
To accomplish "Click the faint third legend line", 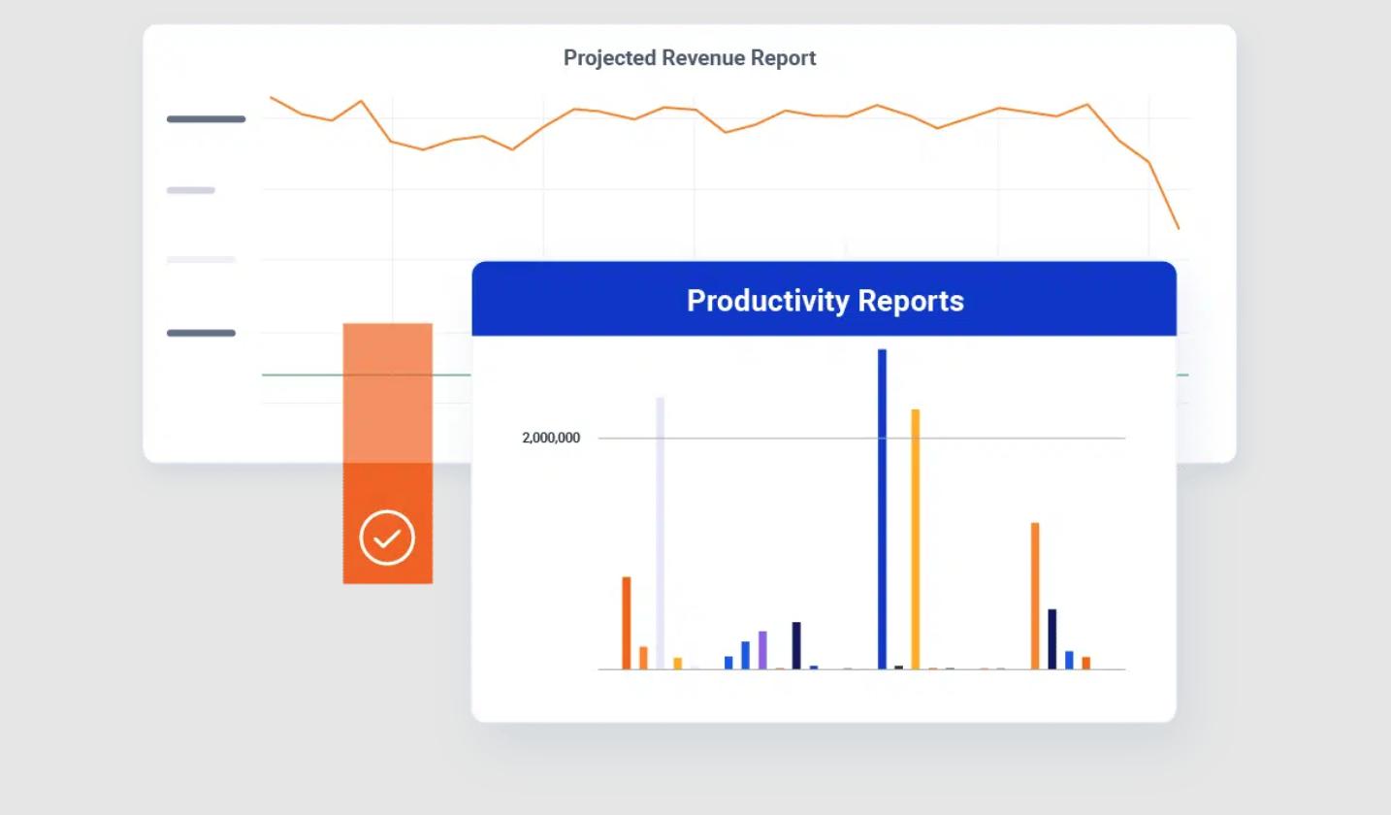I will [201, 260].
